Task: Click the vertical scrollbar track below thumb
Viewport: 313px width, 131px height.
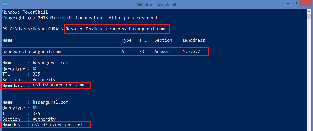Action: 309,75
